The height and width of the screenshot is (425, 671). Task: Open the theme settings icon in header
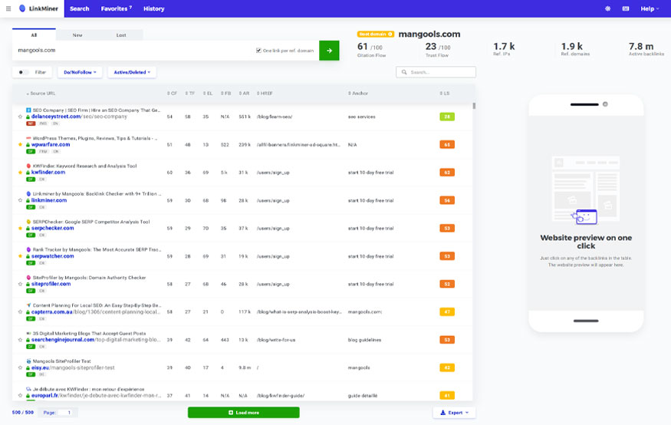(607, 8)
